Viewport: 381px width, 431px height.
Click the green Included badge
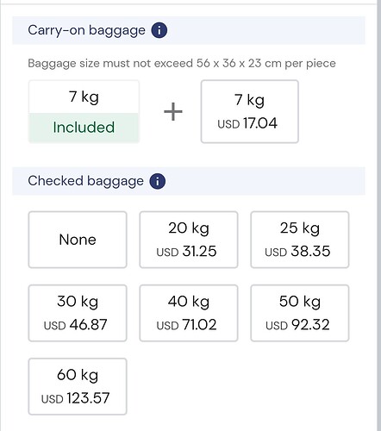(84, 128)
